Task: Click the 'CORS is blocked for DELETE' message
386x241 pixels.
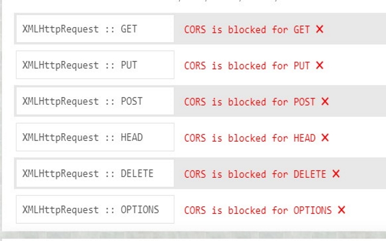Action: (x=255, y=174)
